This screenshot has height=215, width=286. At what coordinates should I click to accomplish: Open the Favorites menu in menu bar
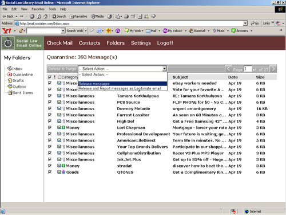click(38, 9)
